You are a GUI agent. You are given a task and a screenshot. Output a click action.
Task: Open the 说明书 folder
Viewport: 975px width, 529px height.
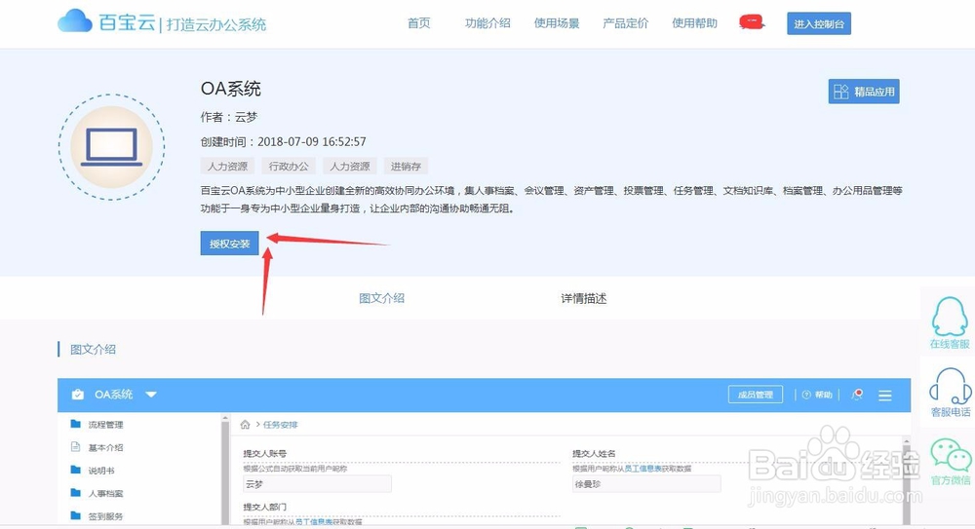[93, 471]
